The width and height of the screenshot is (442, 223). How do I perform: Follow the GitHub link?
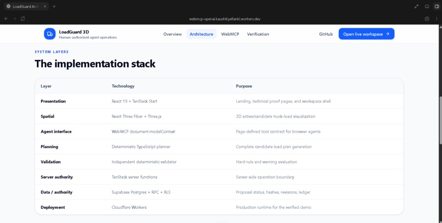326,34
